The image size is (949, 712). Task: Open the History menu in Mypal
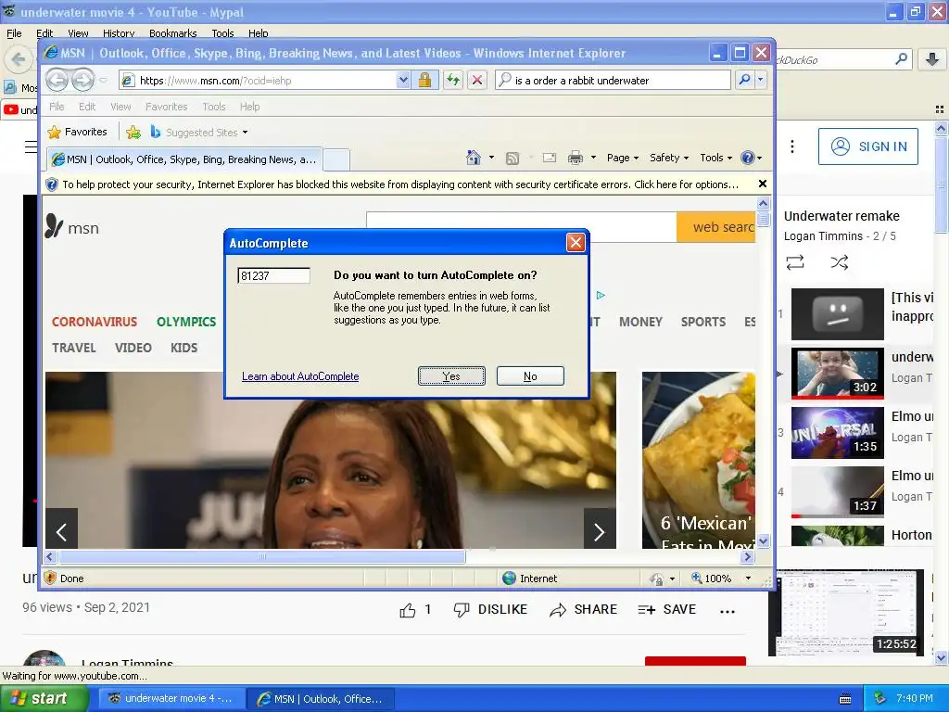point(118,33)
